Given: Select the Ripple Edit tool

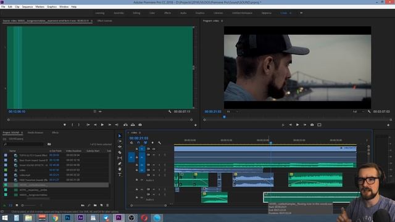Looking at the screenshot, I should pos(120,147).
